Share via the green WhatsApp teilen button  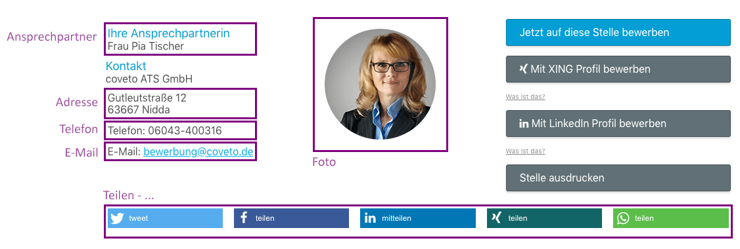671,218
